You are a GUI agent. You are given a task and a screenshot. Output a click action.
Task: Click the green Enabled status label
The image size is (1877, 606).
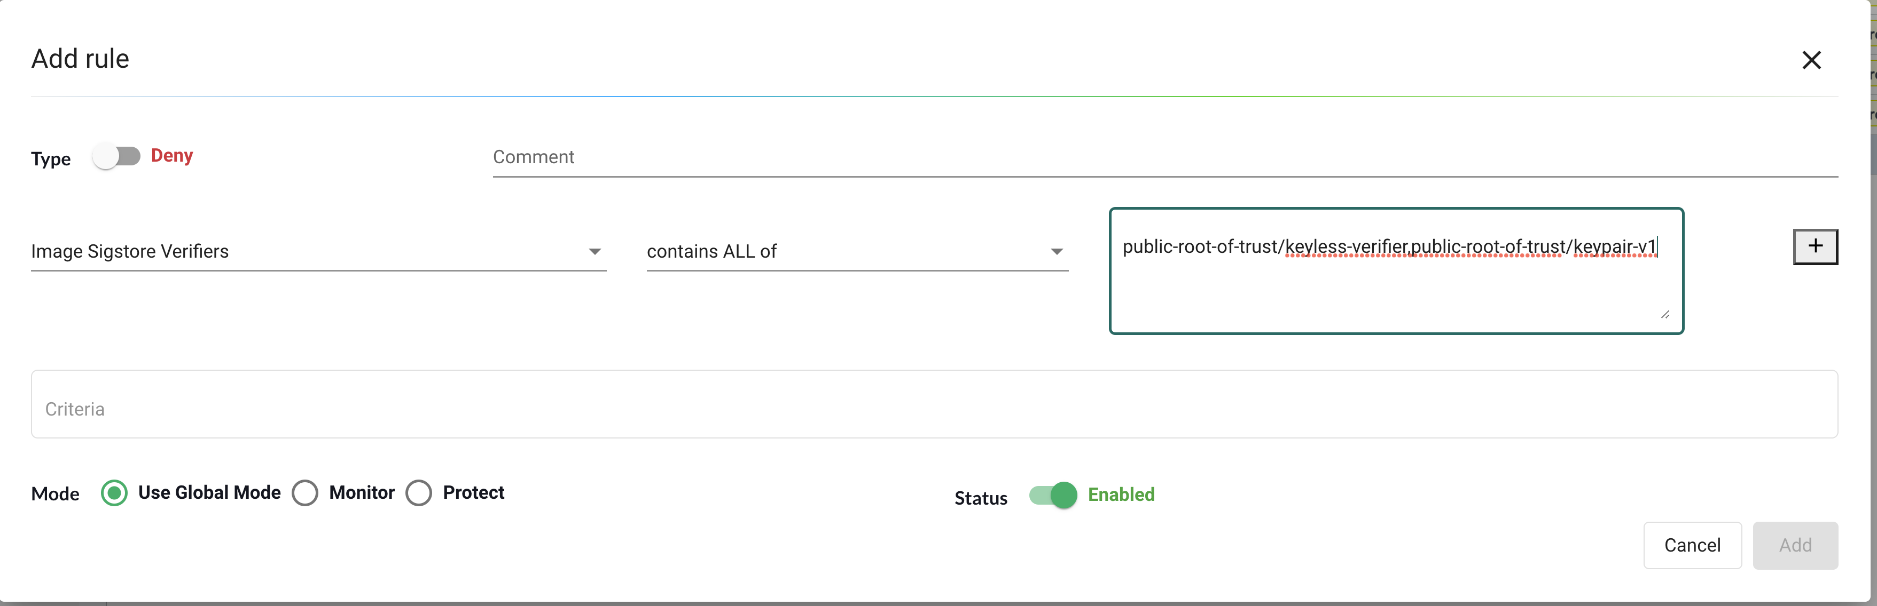pos(1121,495)
